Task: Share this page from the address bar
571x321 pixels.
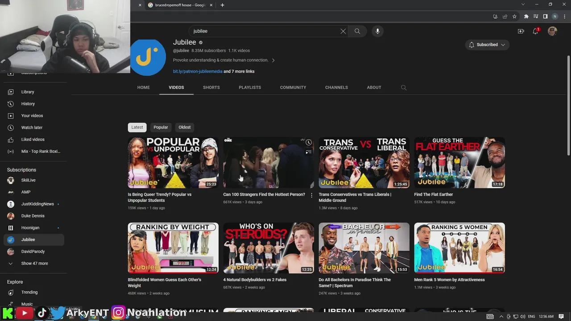Action: (505, 16)
